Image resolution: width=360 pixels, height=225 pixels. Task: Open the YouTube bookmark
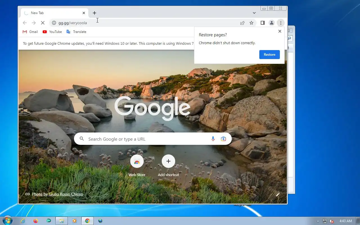click(x=52, y=32)
